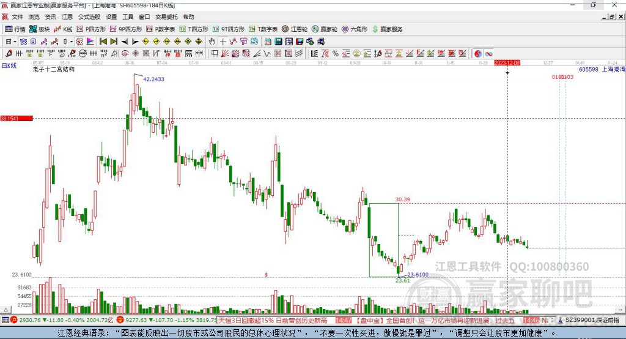Open the 资讯 menu
The height and width of the screenshot is (339, 626).
click(50, 17)
